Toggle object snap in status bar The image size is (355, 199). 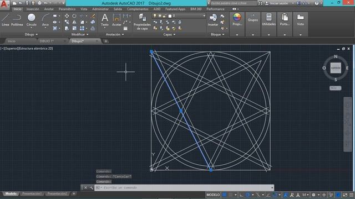coord(275,195)
